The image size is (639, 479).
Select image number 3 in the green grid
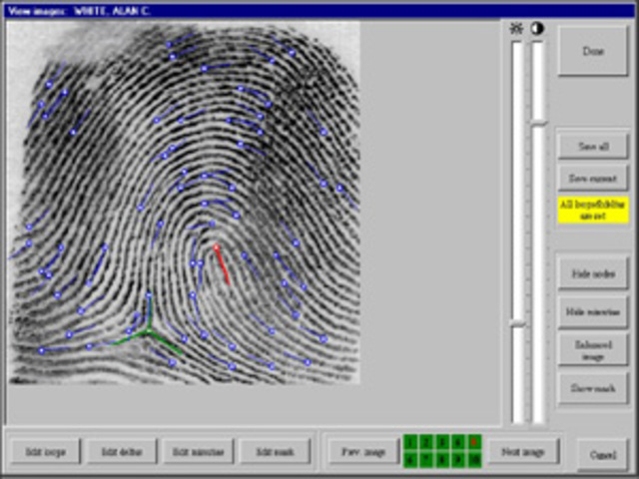pos(442,442)
